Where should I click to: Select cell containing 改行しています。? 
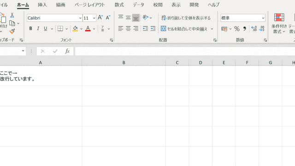(x=41, y=76)
